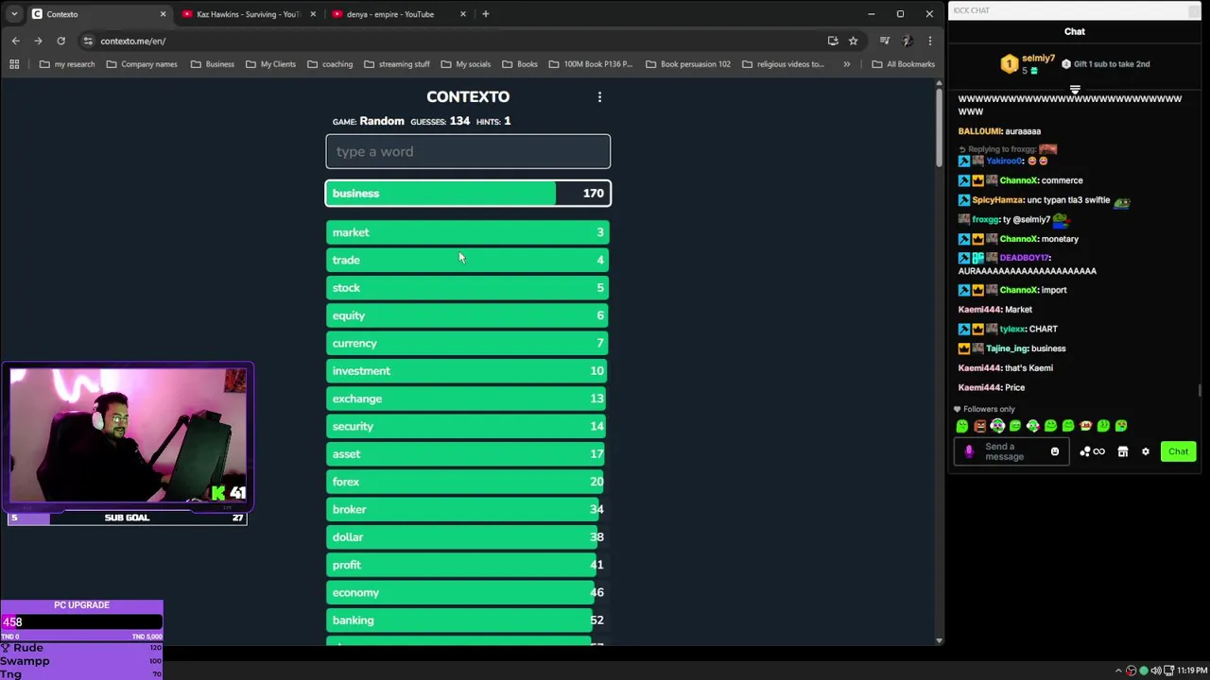Pick the angry brown face emote
Viewport: 1210px width, 680px height.
pos(980,426)
